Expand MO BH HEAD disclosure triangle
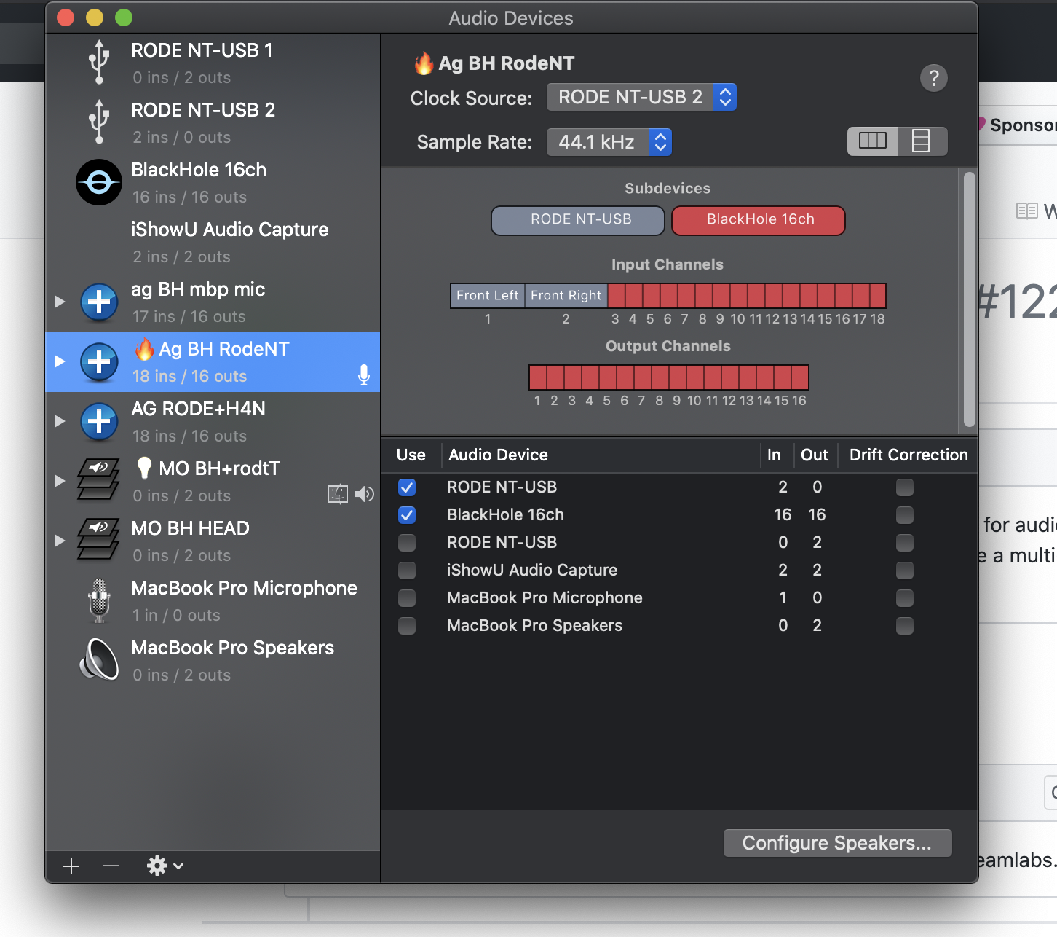Image resolution: width=1057 pixels, height=937 pixels. click(x=60, y=541)
